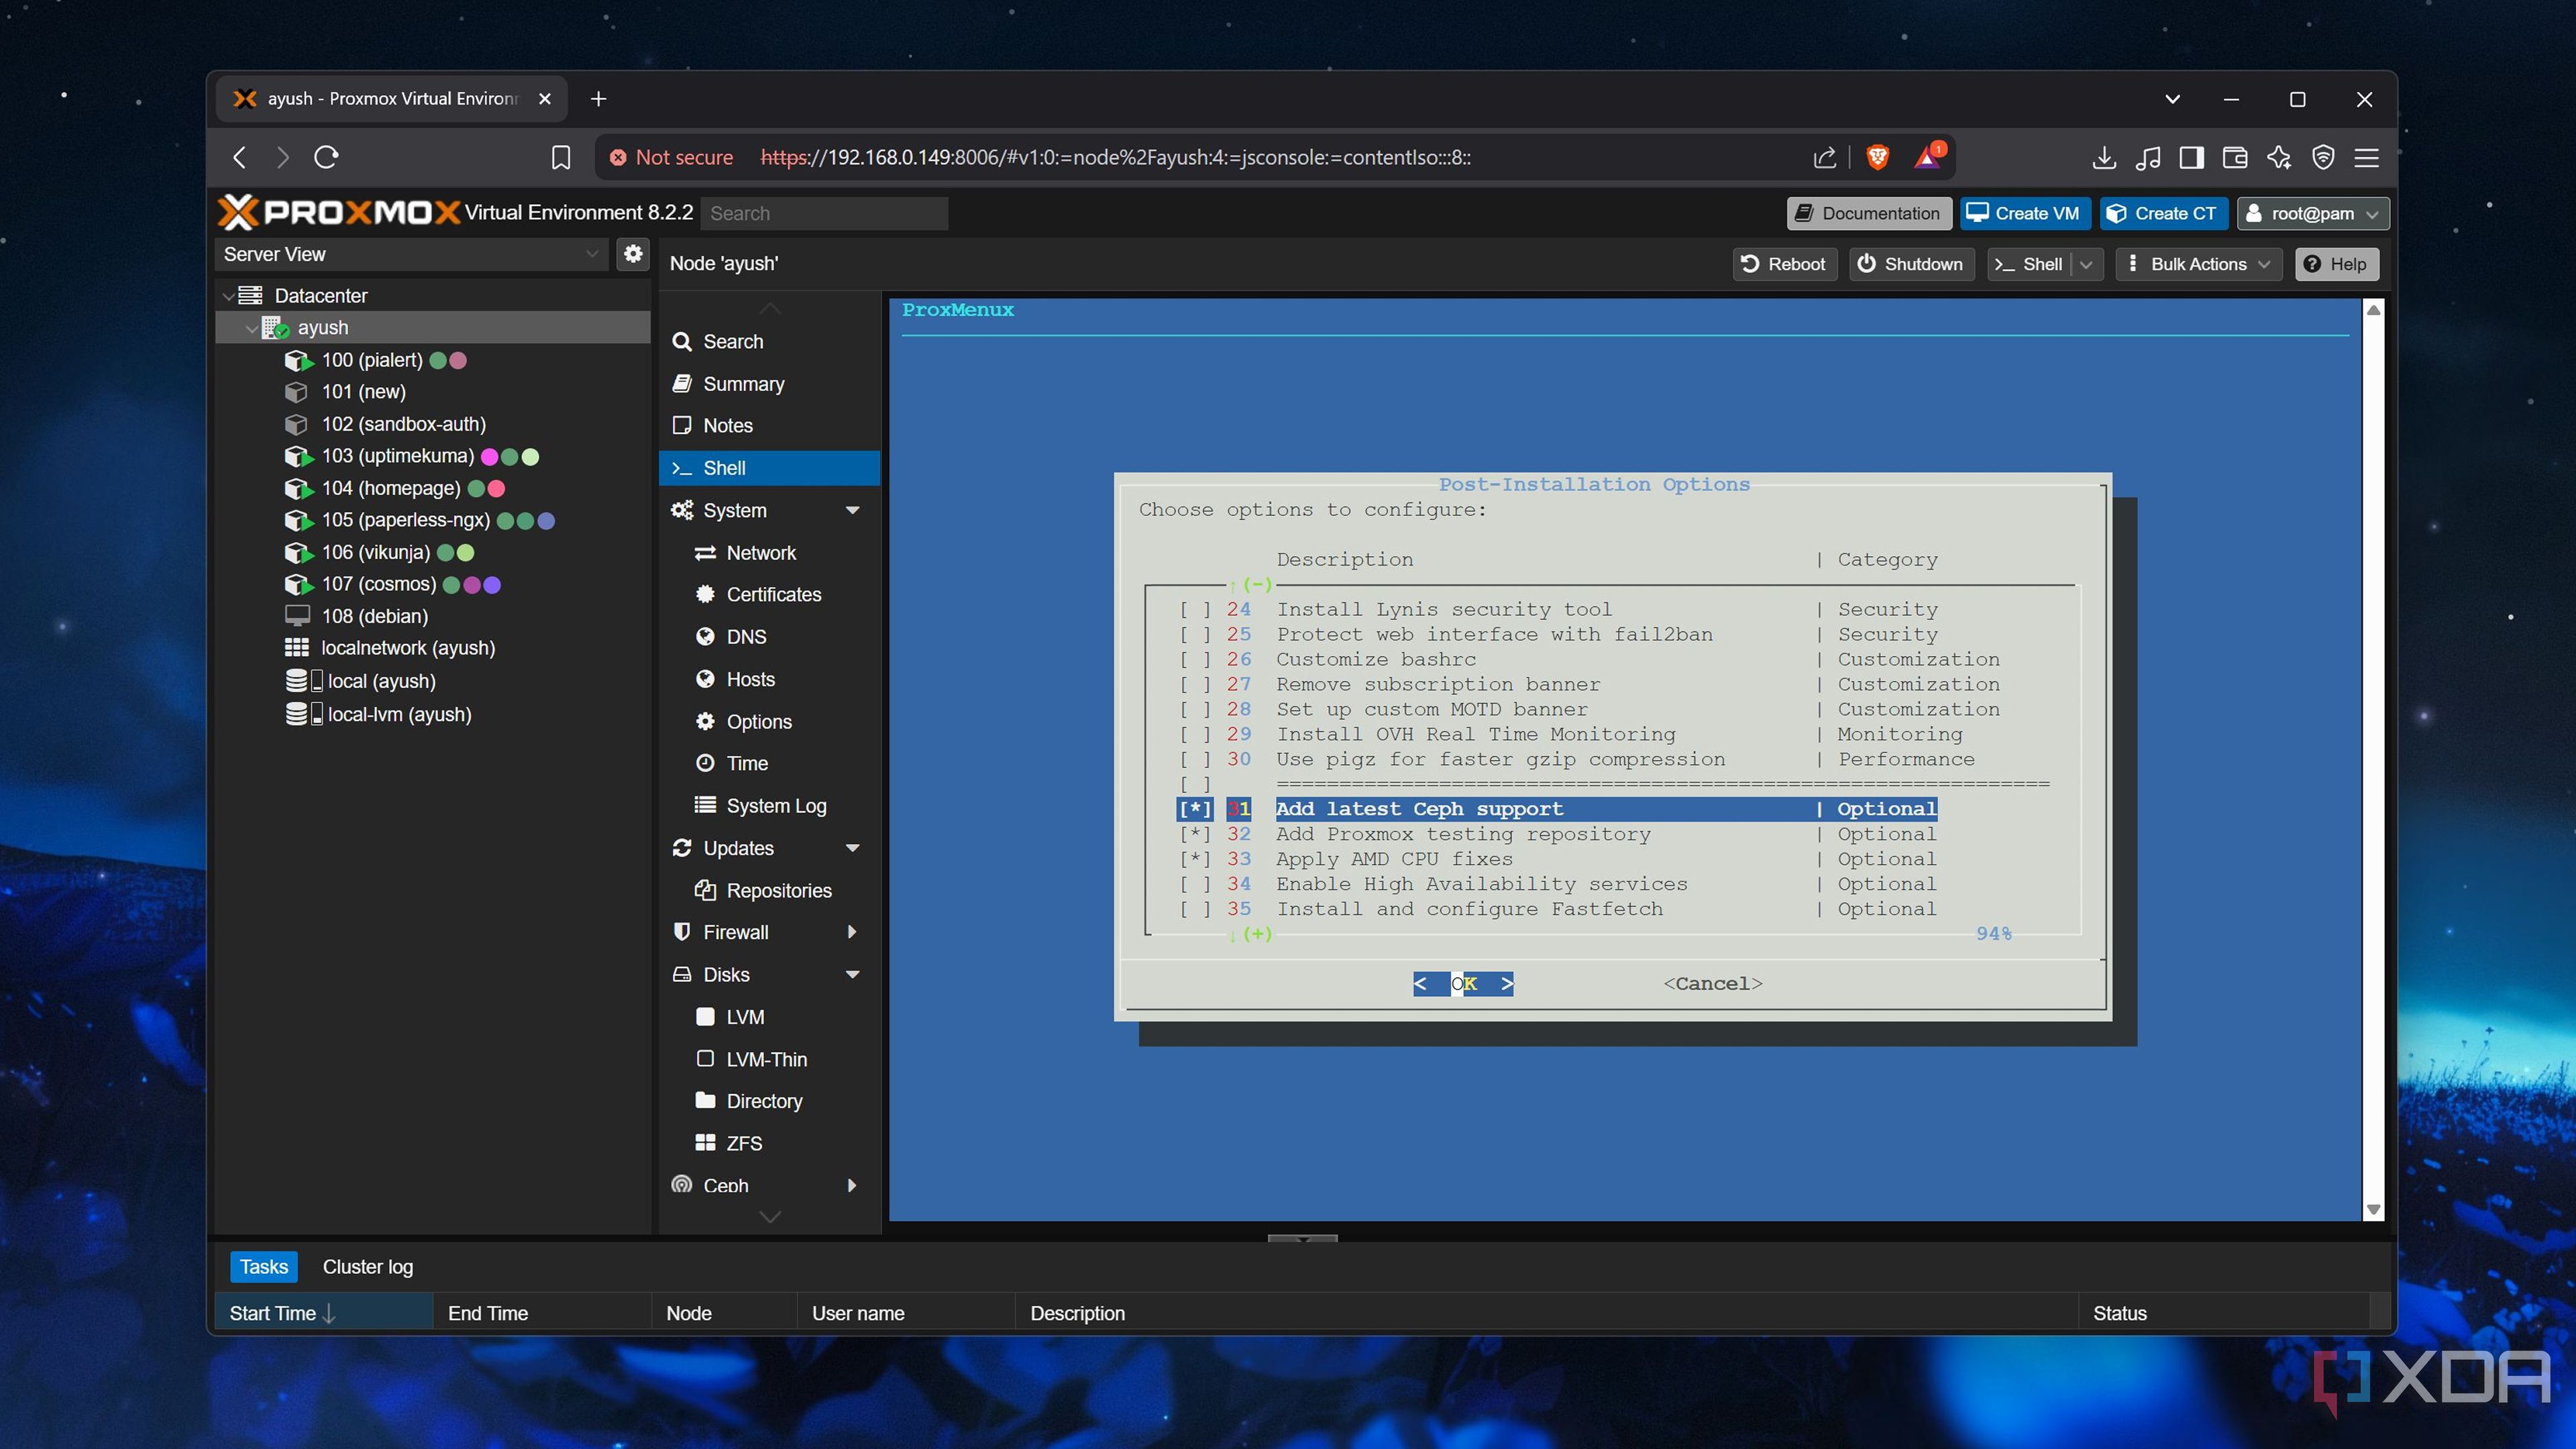Confirm with the OK button in dialog
Screen dimensions: 2576x1449
pos(1464,984)
